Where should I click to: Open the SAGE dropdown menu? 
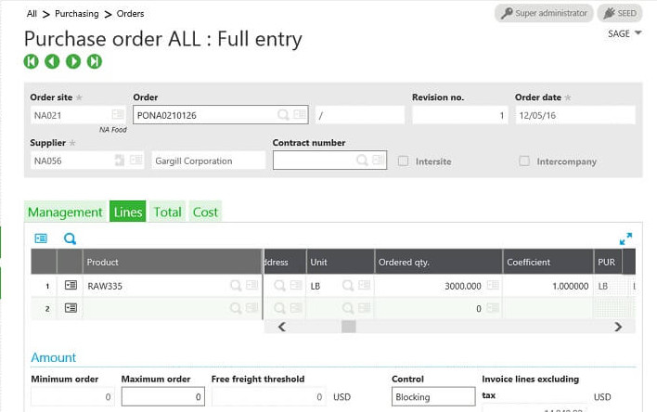625,34
